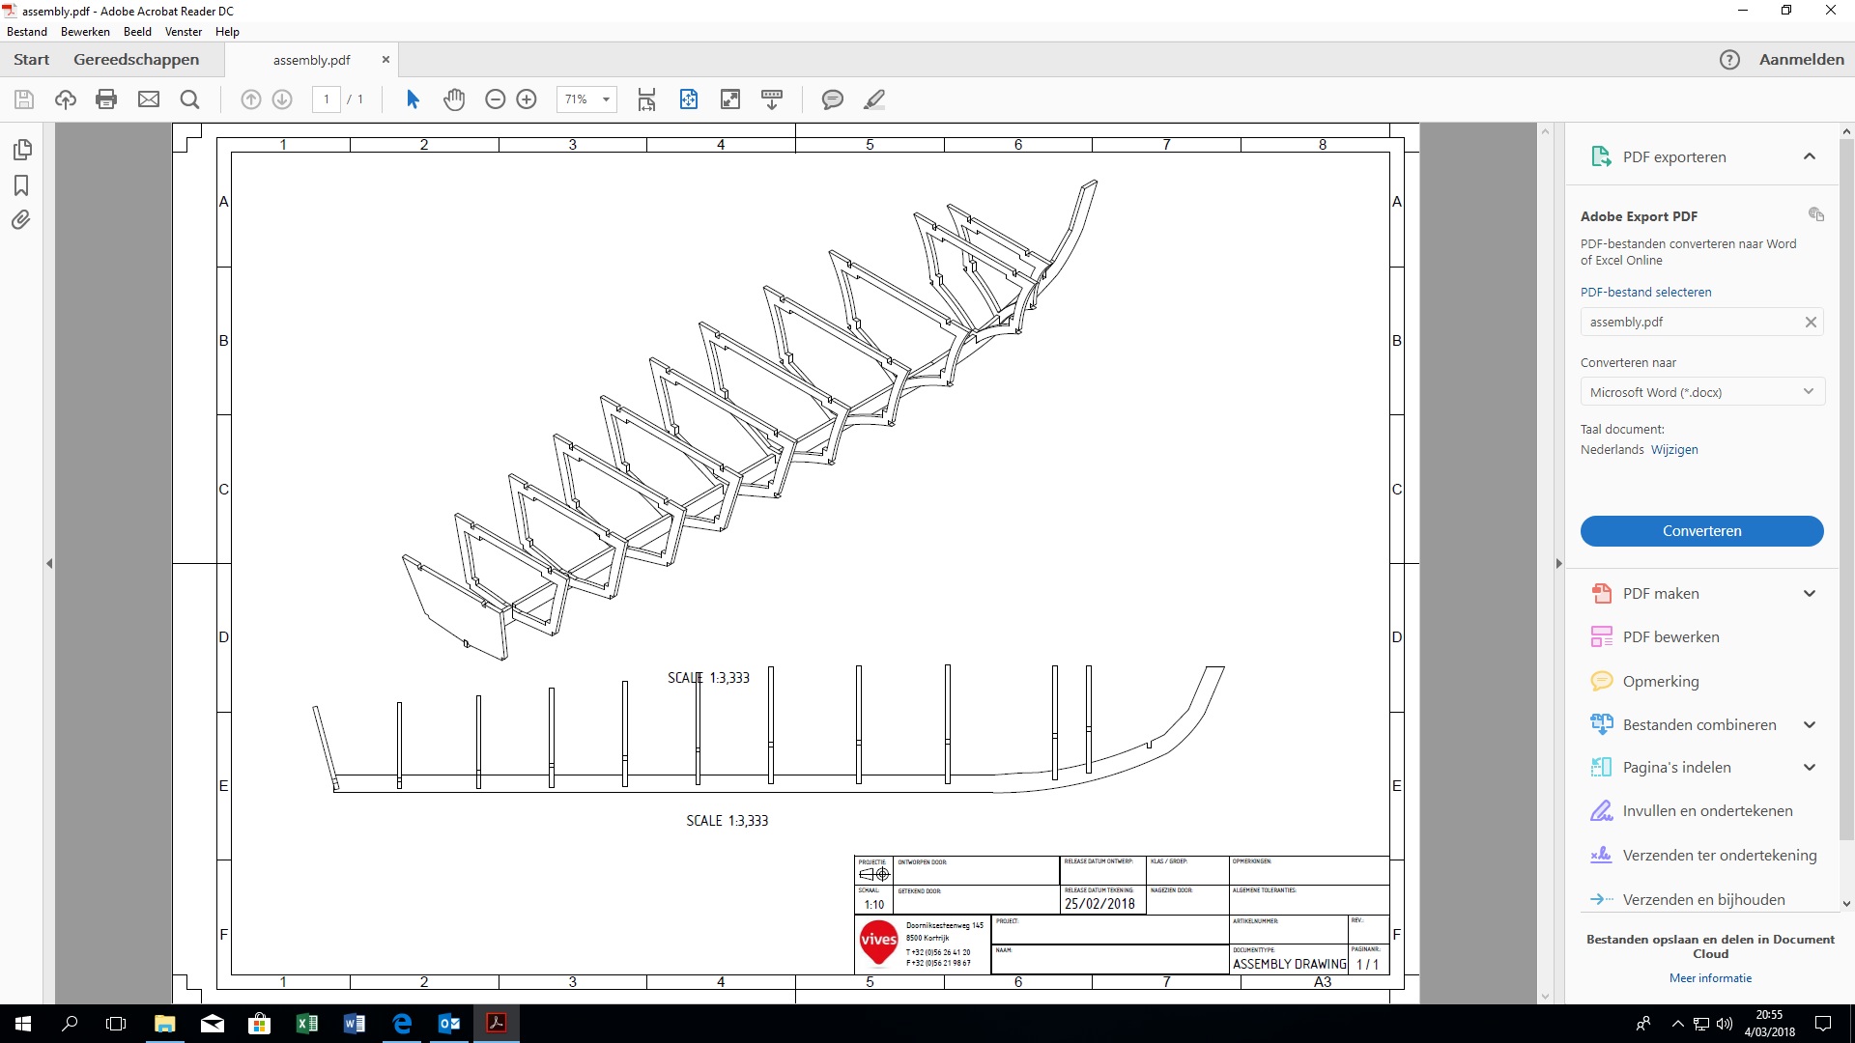Remove assembly.pdf from selected file field
1855x1043 pixels.
click(x=1811, y=323)
